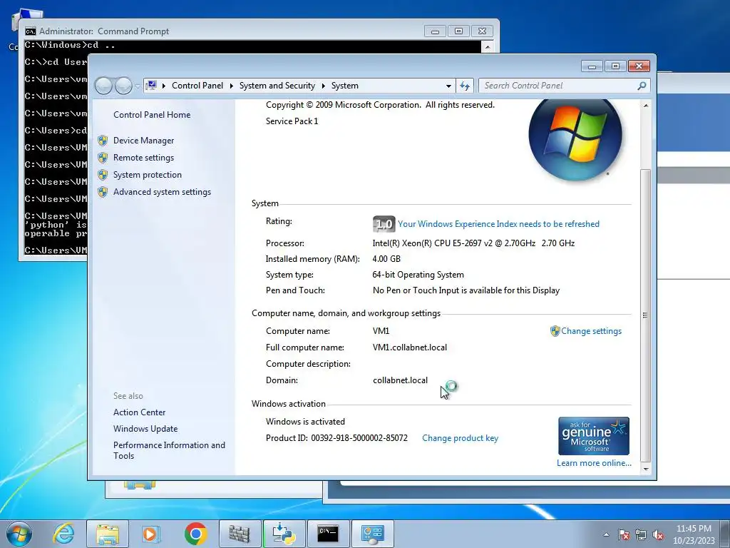Open Windows Media Player from taskbar

[x=151, y=534]
